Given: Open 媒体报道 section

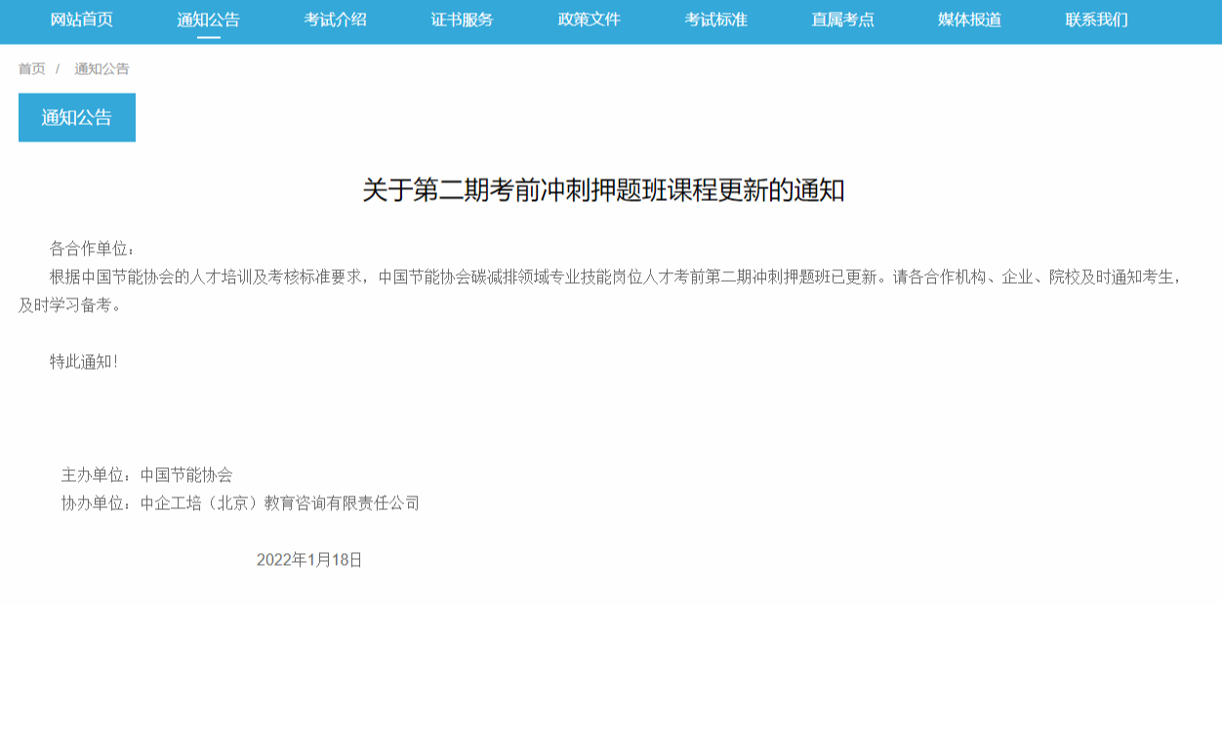Looking at the screenshot, I should pos(970,20).
